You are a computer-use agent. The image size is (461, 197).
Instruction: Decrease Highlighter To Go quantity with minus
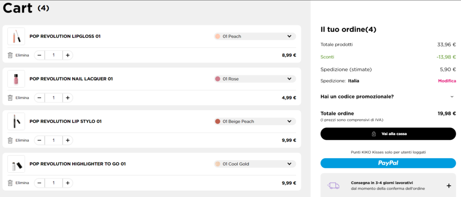(40, 183)
